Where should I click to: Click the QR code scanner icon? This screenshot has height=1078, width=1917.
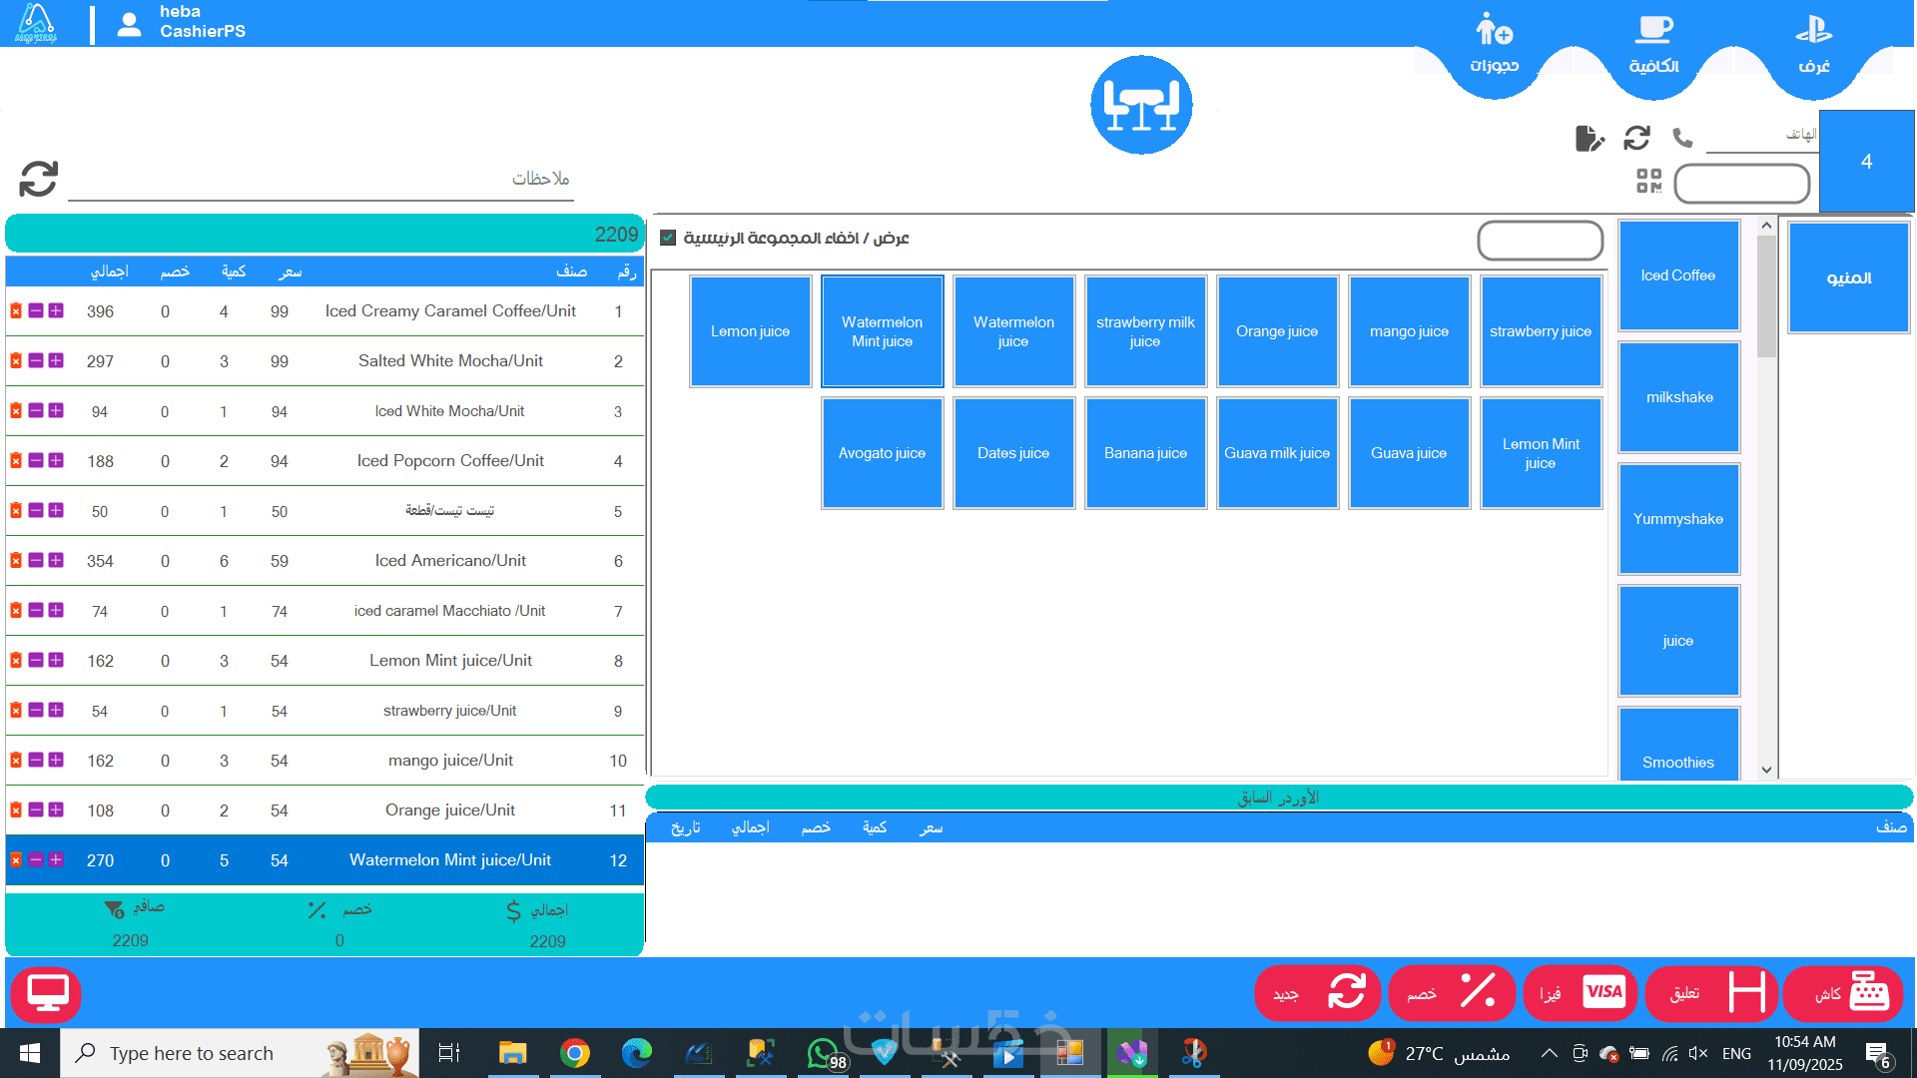tap(1648, 181)
